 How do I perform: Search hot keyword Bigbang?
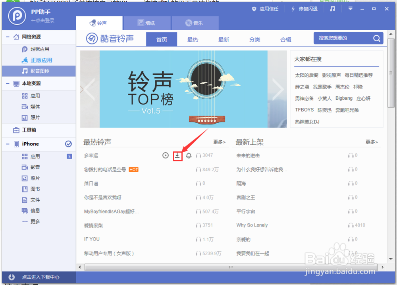coord(344,99)
